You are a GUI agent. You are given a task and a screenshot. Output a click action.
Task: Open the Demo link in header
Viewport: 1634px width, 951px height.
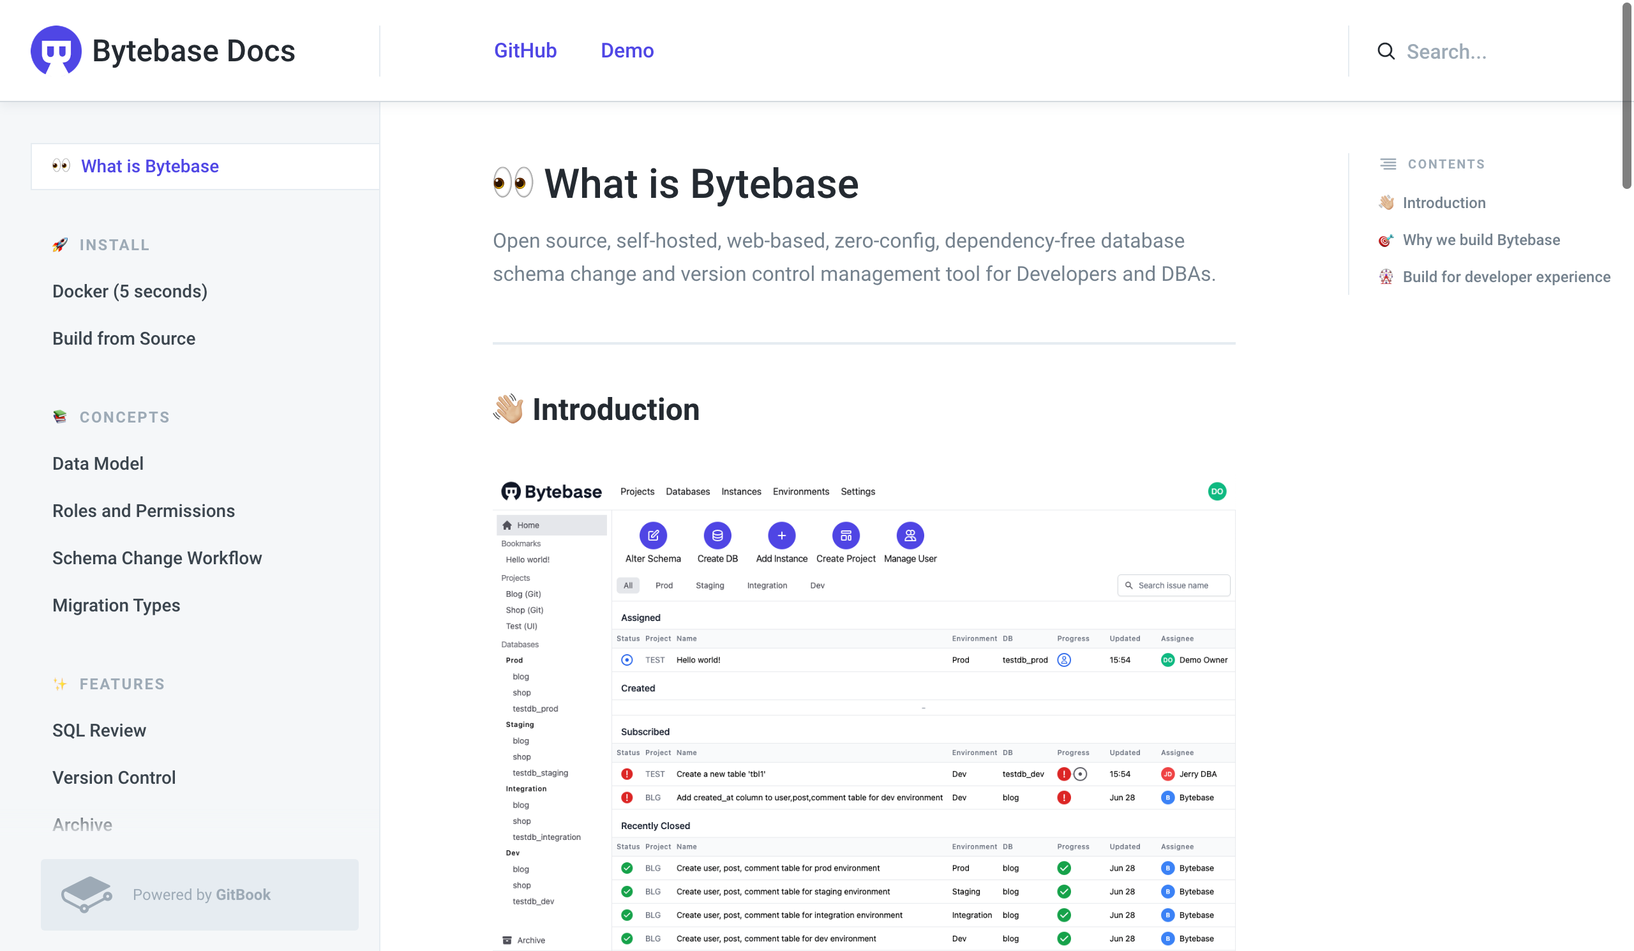(x=626, y=50)
